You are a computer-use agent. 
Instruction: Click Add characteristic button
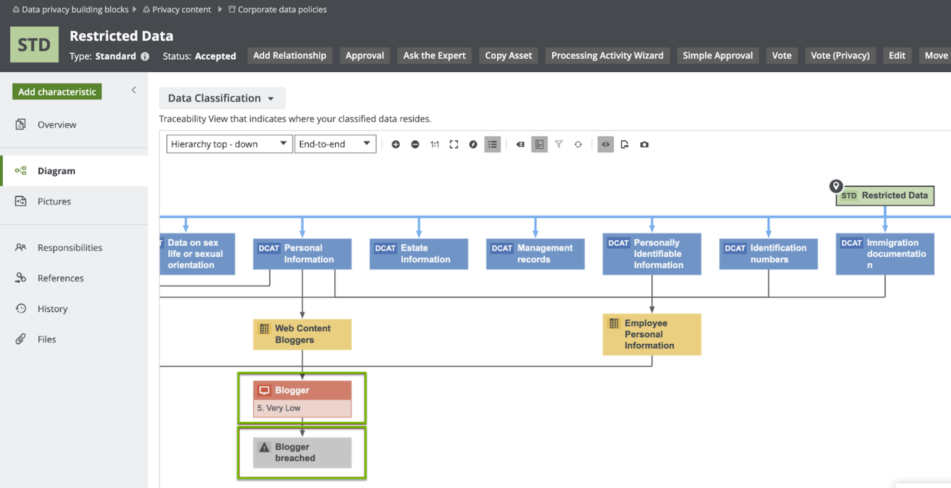[57, 92]
